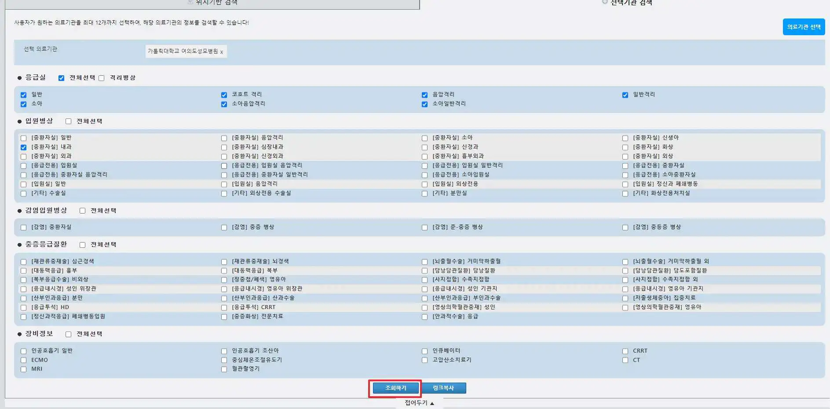830x409 pixels.
Task: Check [중증화상] 전문치료 checkbox
Action: click(x=224, y=317)
